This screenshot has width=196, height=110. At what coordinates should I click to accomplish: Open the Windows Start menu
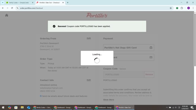point(3,107)
